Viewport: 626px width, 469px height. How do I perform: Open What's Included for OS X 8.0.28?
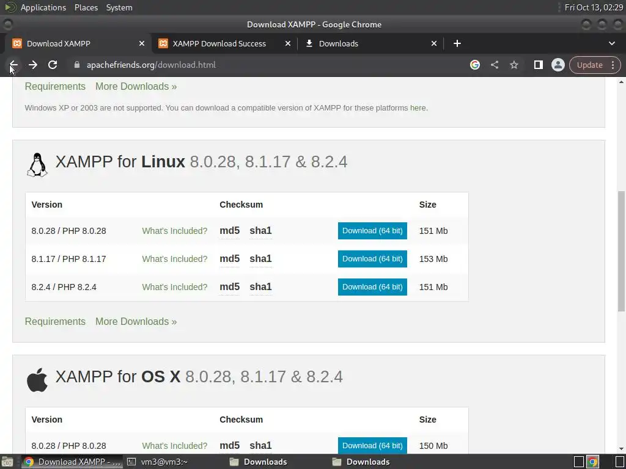point(174,445)
